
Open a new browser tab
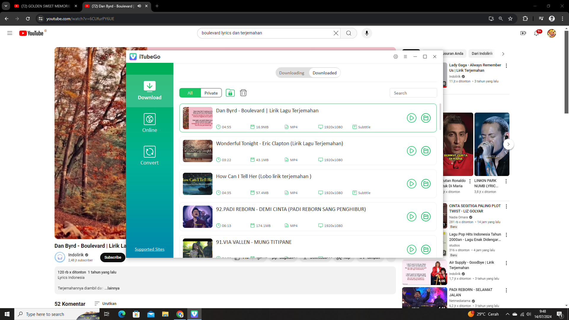(157, 6)
